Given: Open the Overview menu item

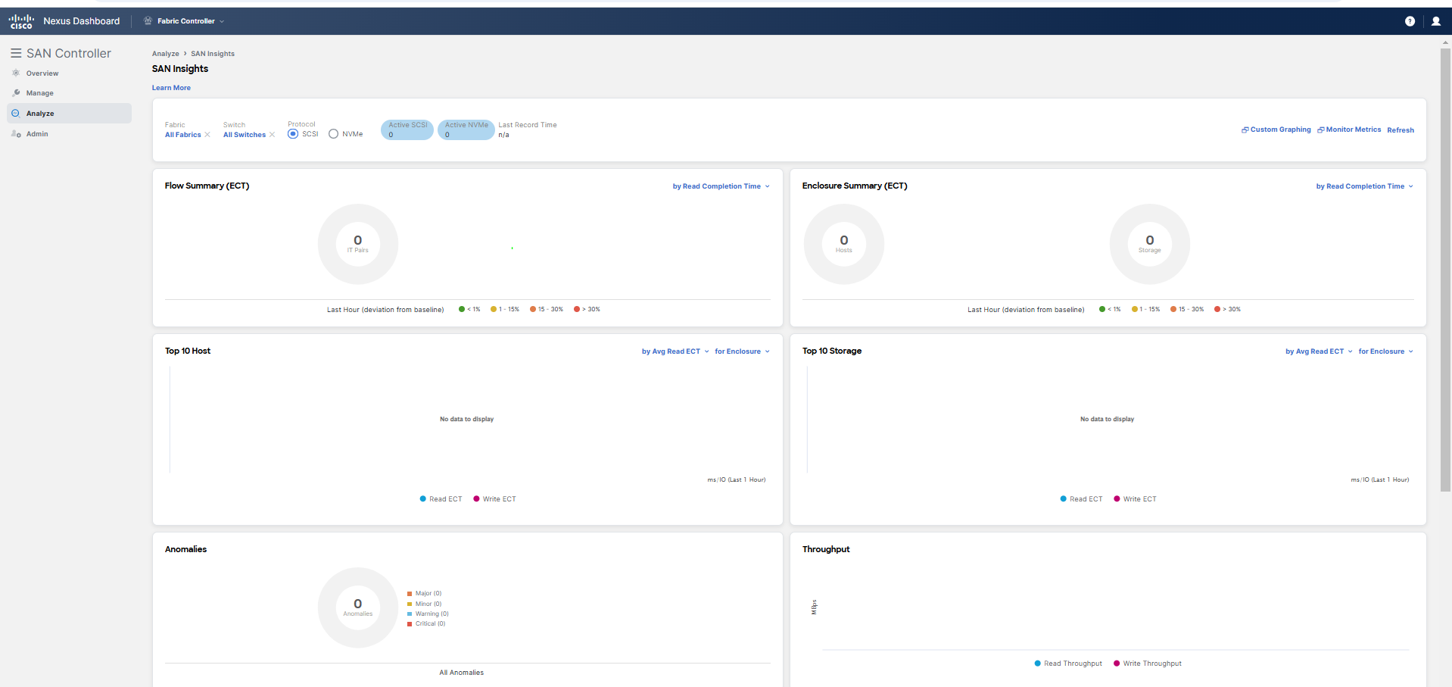Looking at the screenshot, I should click(x=69, y=73).
